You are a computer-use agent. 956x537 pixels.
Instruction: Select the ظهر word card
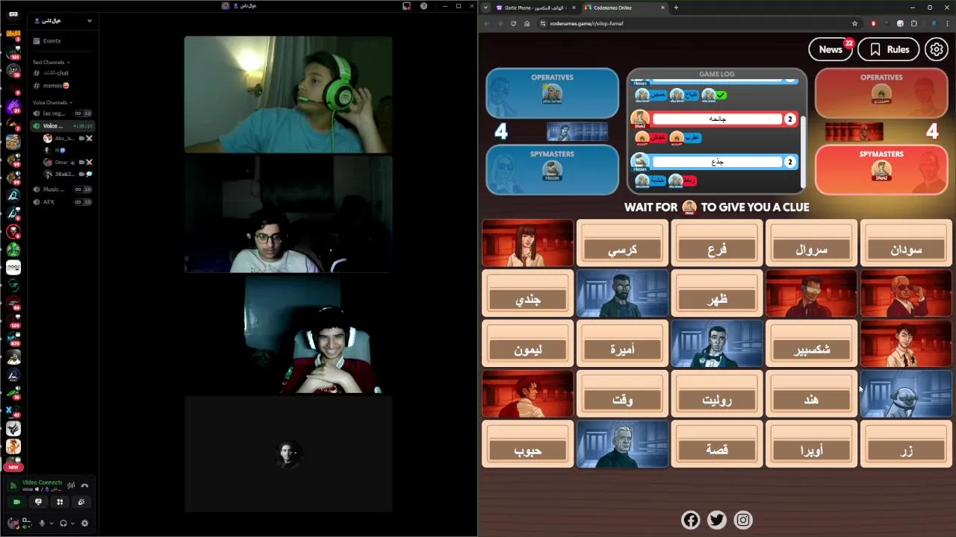click(x=717, y=293)
